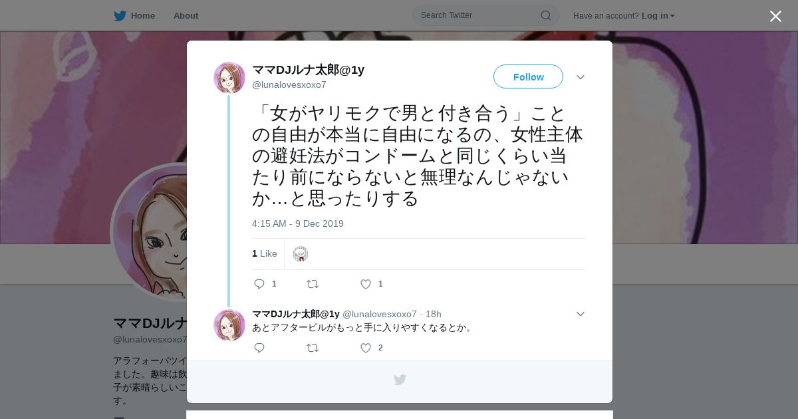Open the Log in dropdown

click(x=658, y=15)
